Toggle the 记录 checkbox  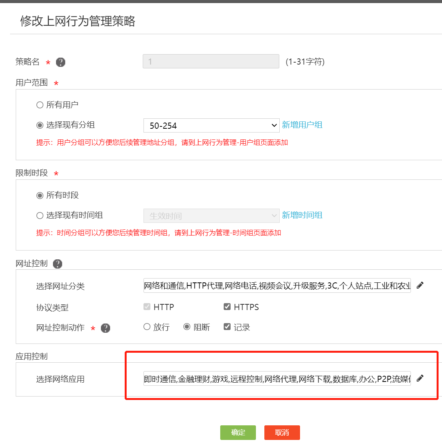227,327
